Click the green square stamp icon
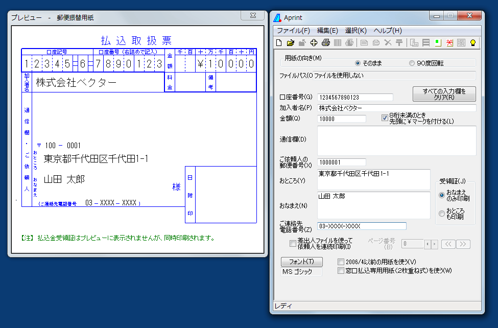Image resolution: width=498 pixels, height=328 pixels. coord(438,42)
